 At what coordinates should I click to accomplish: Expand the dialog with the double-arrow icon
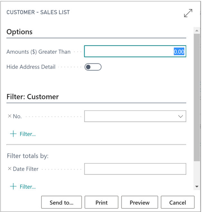188,13
